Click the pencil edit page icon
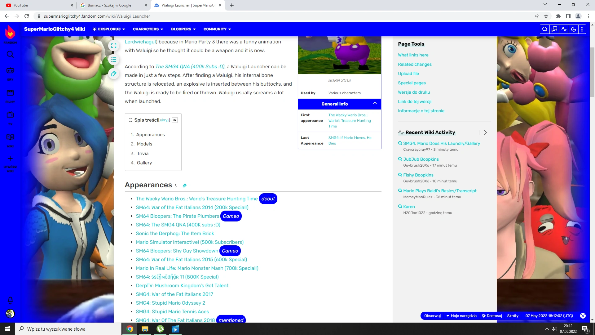Viewport: 595px width, 335px height. click(114, 74)
